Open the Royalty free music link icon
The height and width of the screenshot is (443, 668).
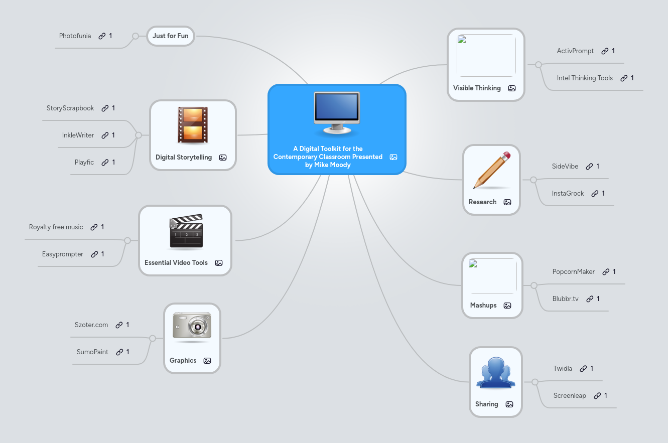[94, 227]
